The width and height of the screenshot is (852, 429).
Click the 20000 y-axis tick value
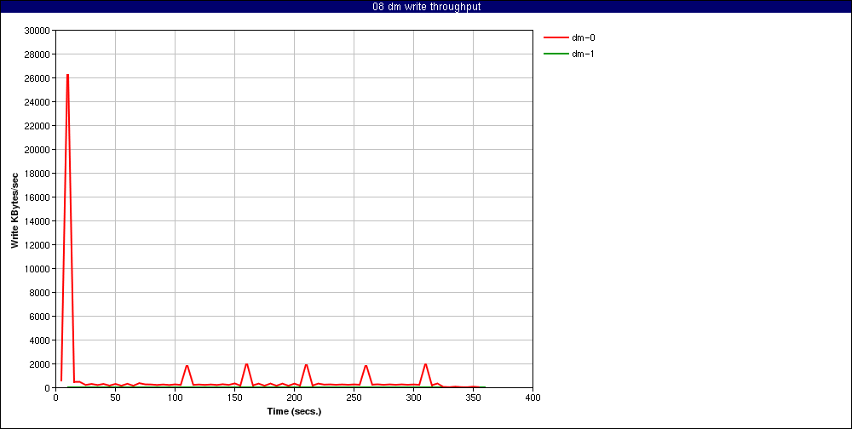[x=37, y=150]
